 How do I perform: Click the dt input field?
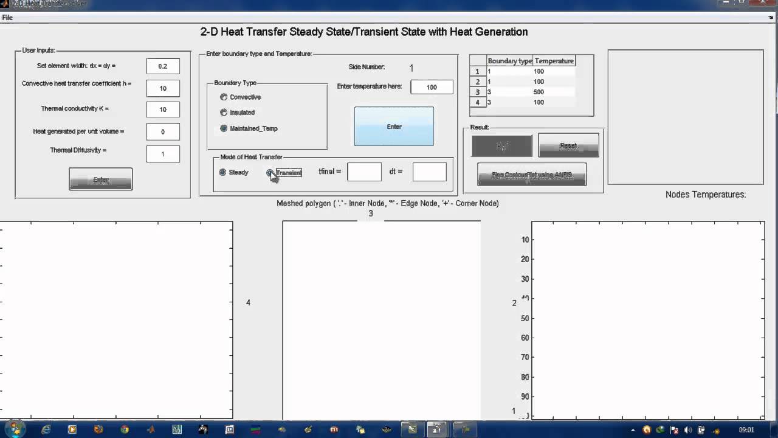click(429, 172)
